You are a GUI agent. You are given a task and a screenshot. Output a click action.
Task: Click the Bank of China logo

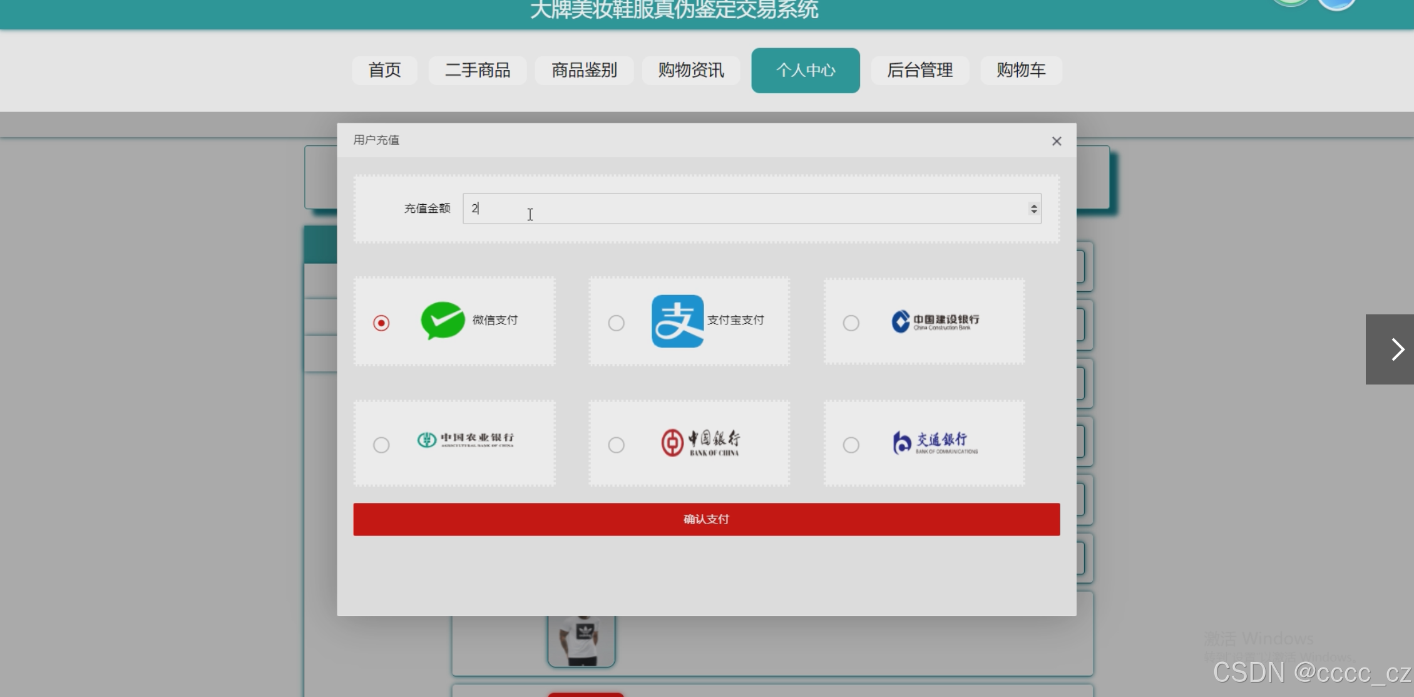(x=701, y=443)
